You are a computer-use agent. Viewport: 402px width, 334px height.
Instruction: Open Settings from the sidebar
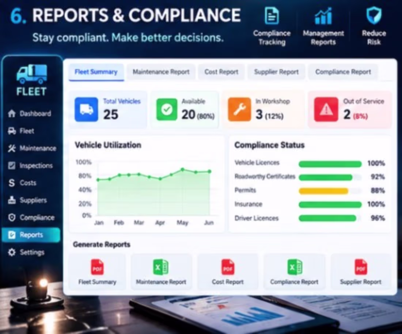[32, 252]
